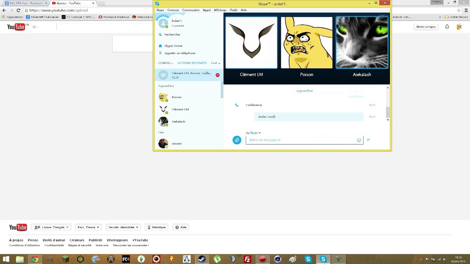Open uTorrent from the taskbar

click(217, 259)
